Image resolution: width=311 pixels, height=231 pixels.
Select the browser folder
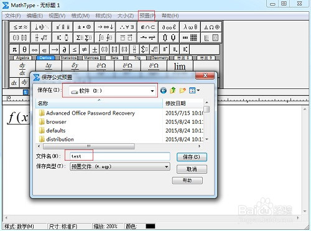[x=53, y=122]
